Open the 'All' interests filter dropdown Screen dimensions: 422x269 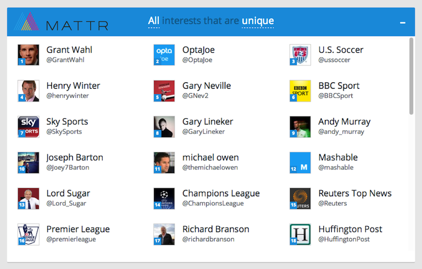point(154,21)
